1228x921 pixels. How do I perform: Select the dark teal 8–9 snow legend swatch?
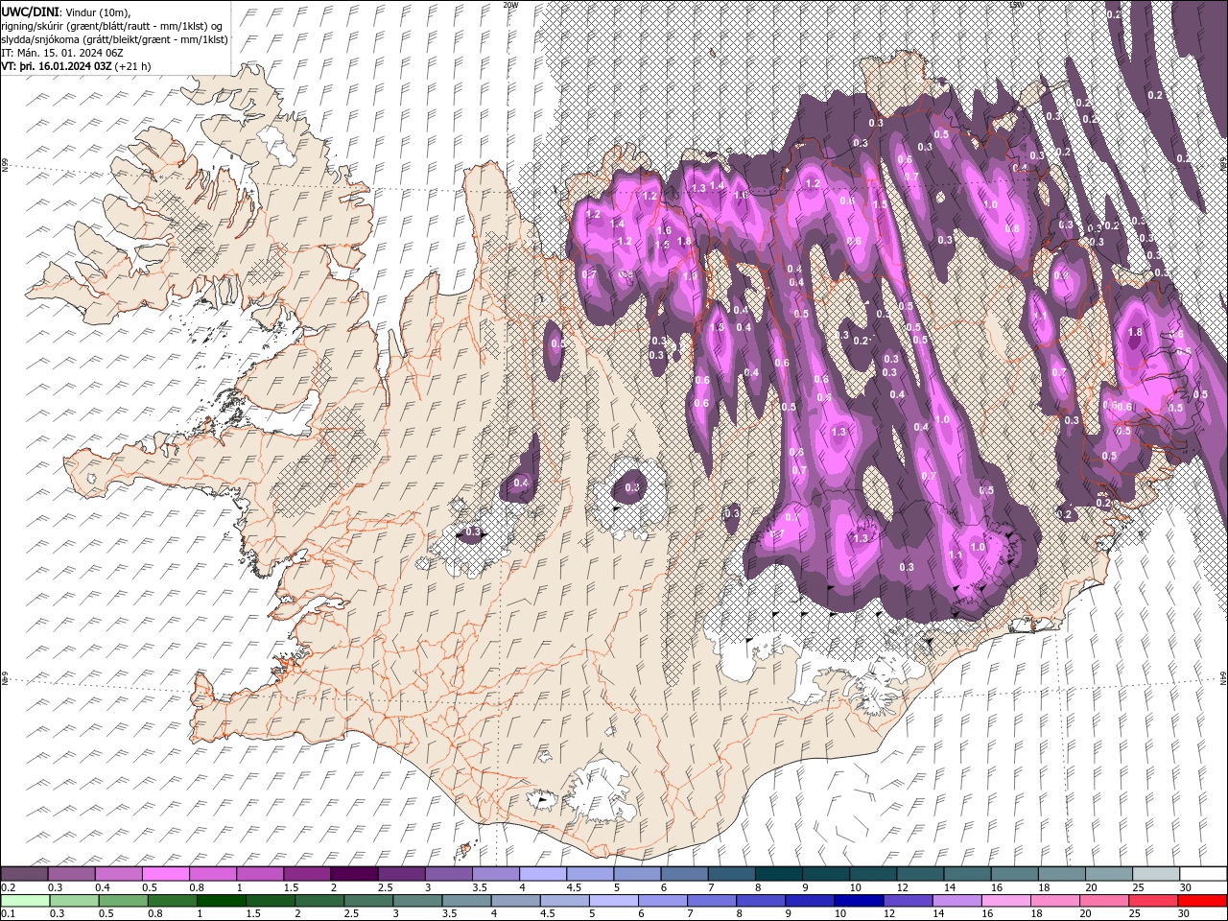tap(777, 874)
